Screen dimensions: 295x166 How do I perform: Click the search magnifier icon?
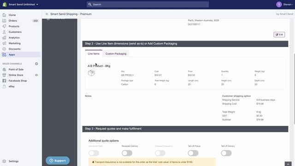point(90,4)
